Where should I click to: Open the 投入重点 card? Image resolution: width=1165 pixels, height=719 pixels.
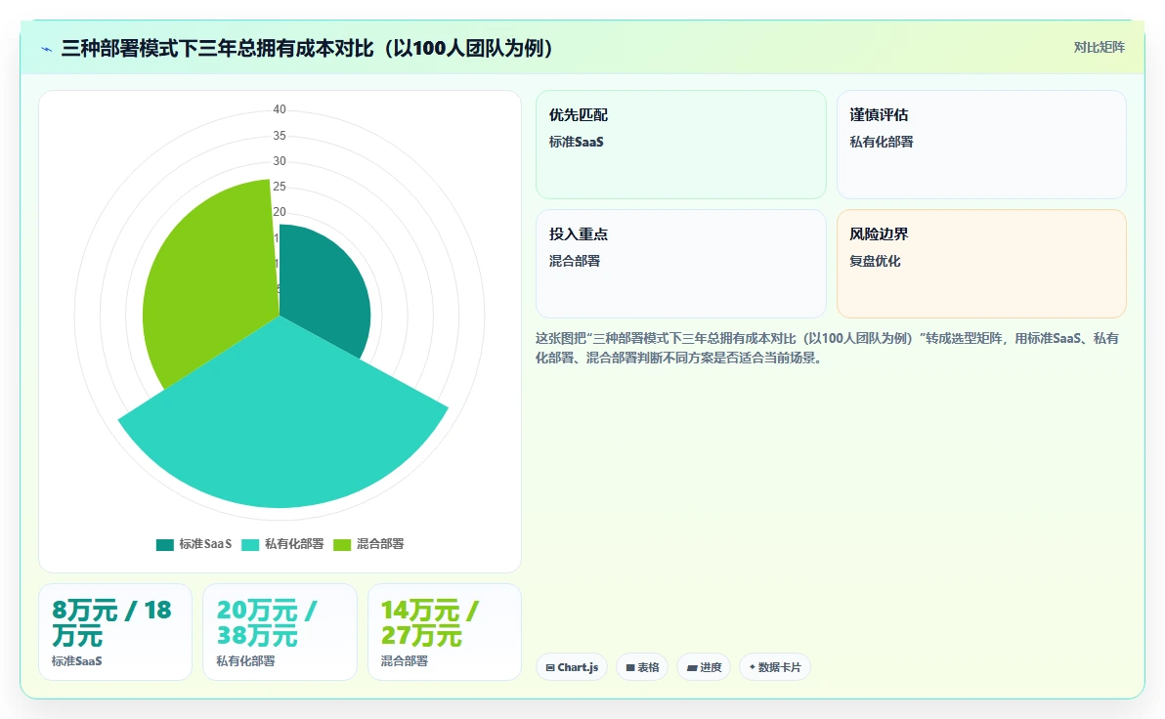(x=680, y=264)
